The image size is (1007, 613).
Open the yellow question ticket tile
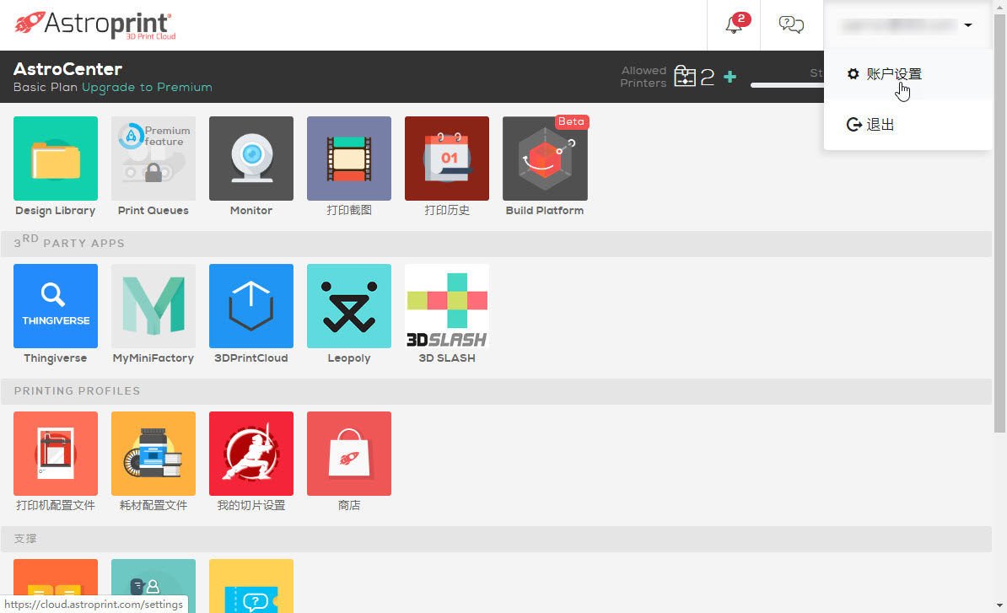pos(251,586)
